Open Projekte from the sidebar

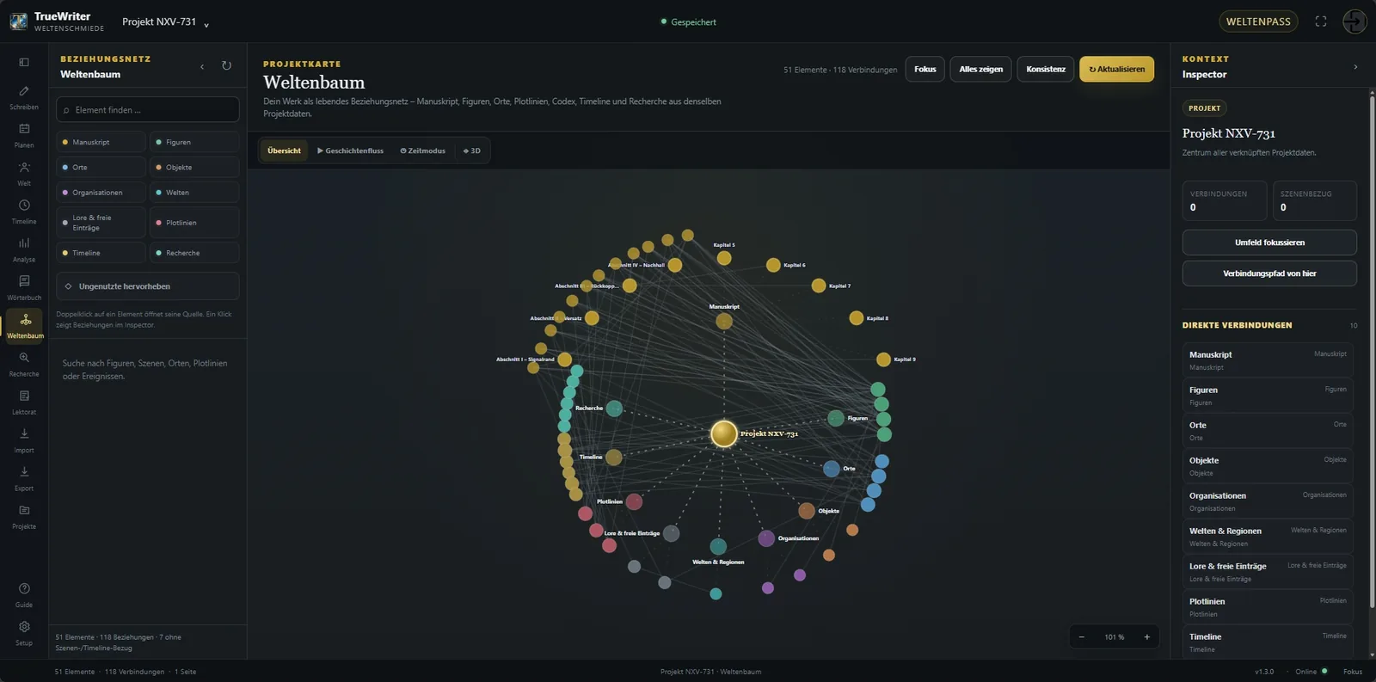coord(24,516)
